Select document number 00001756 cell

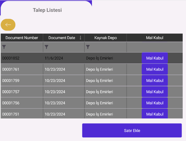click(x=22, y=103)
